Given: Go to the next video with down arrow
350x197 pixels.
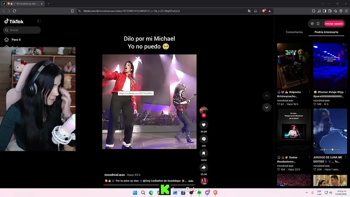Looking at the screenshot, I should point(267,108).
